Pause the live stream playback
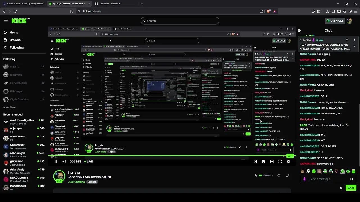This screenshot has height=202, width=360. [x=56, y=162]
